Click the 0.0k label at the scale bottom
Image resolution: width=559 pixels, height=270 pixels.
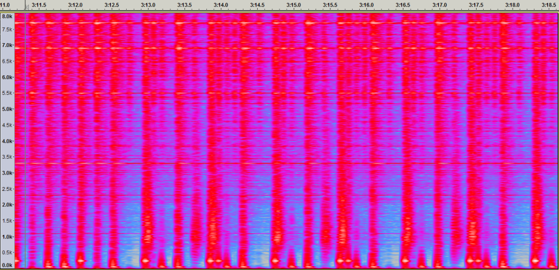[7, 265]
